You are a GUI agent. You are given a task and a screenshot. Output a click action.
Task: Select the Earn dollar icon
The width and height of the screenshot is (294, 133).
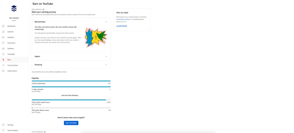pos(3,60)
